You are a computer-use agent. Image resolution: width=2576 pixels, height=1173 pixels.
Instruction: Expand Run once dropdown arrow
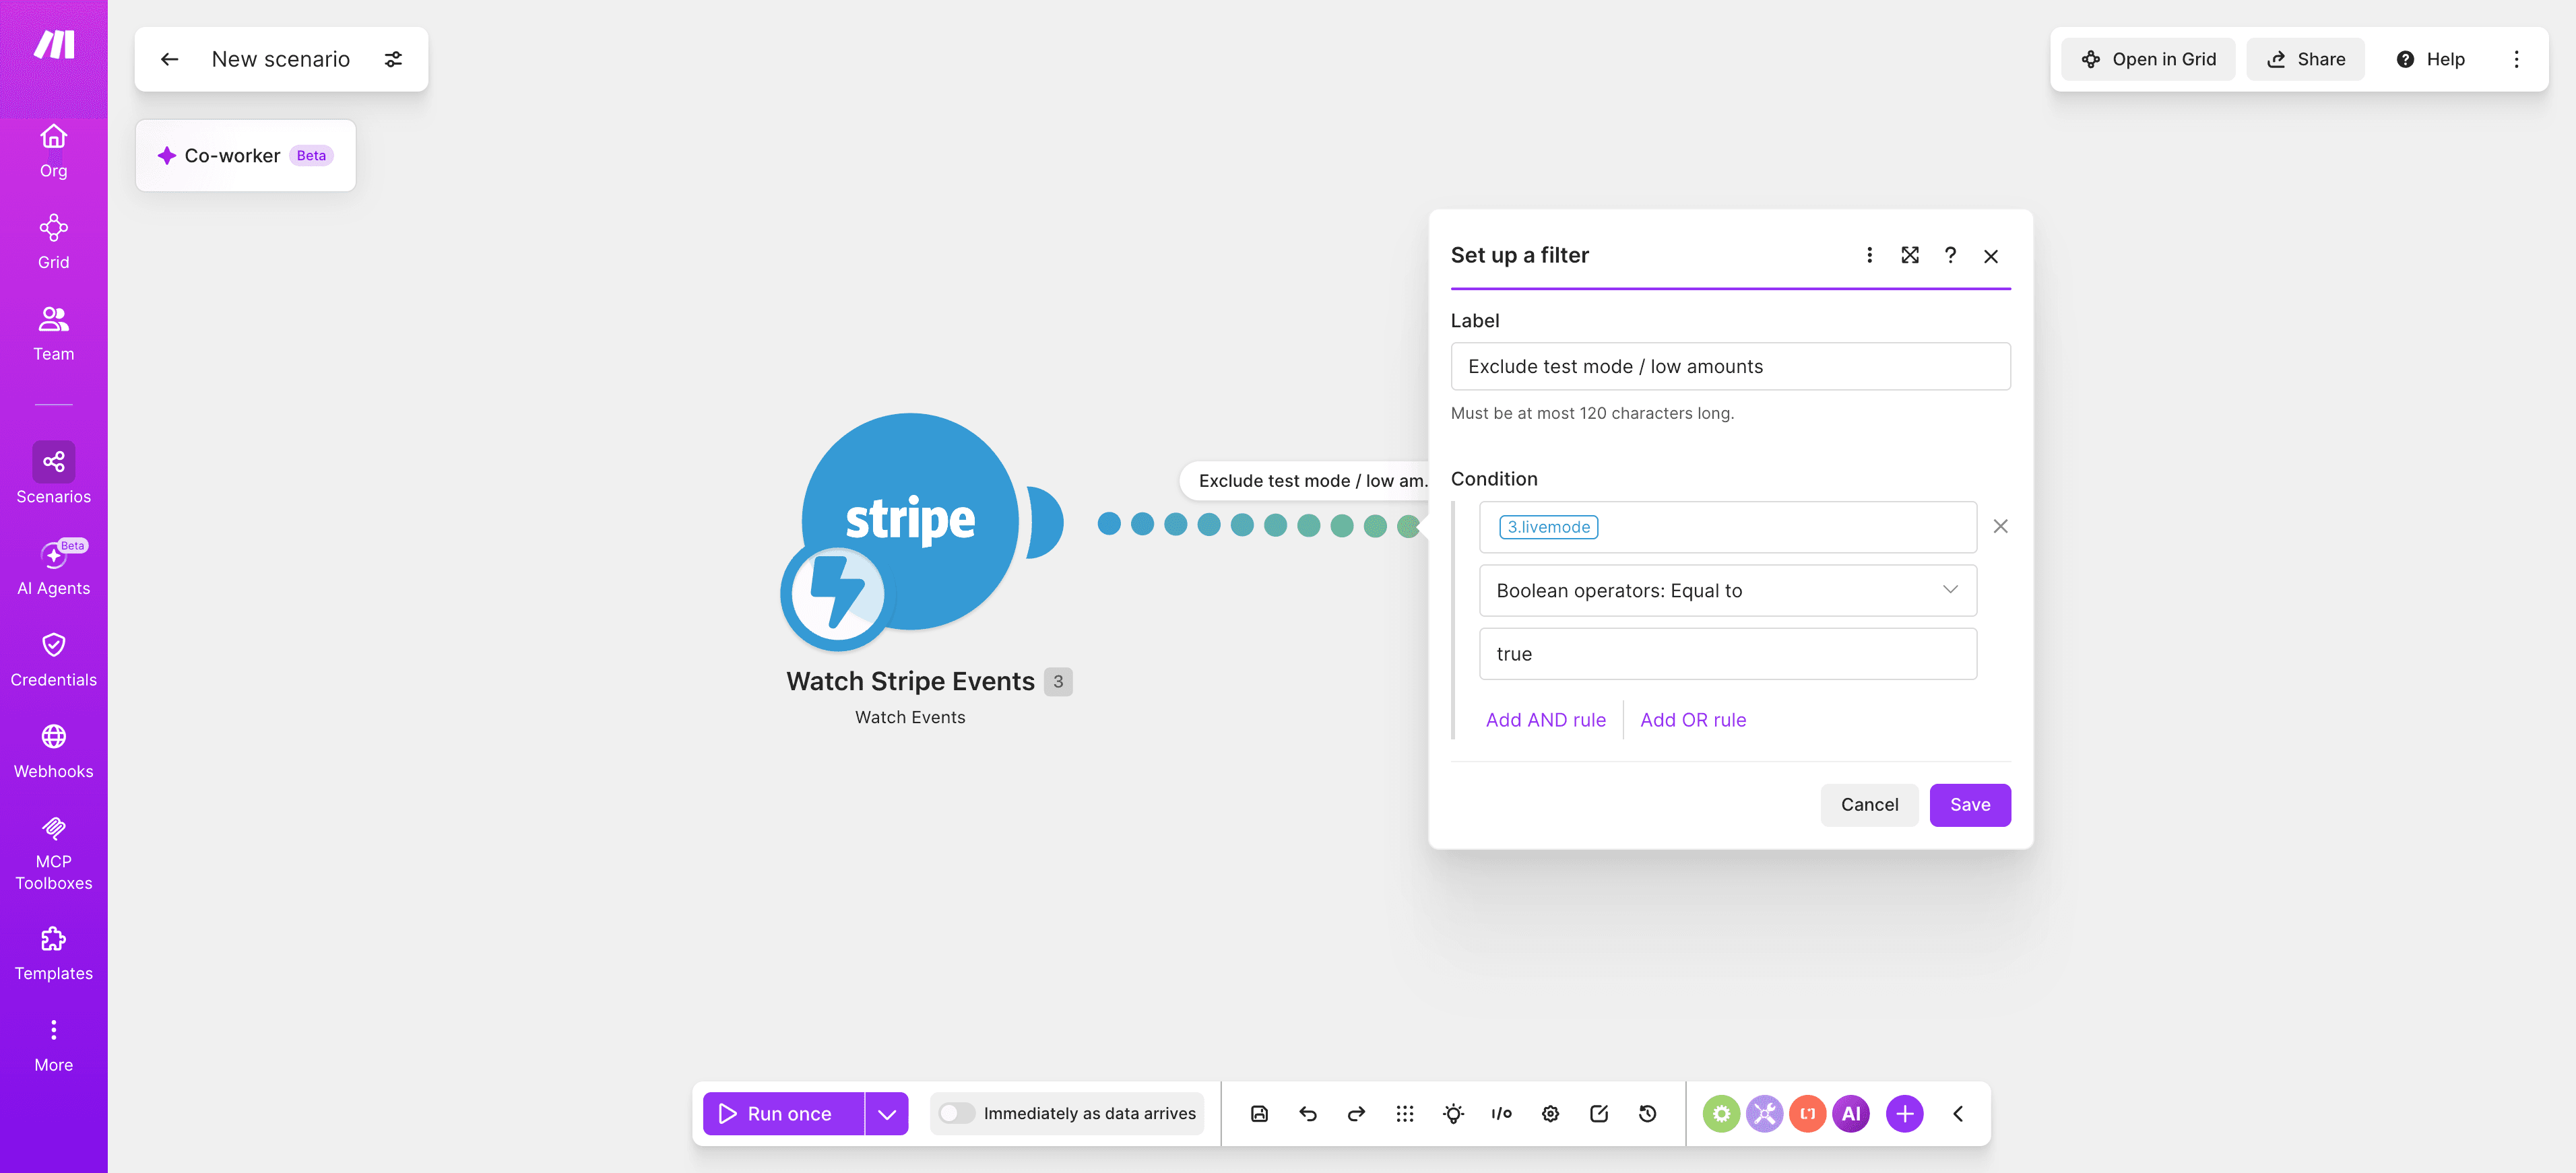(887, 1114)
